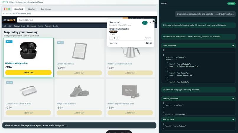Image resolution: width=238 pixels, height=133 pixels.
Task: Remove NileBuds from the shared cart
Action: tap(148, 38)
